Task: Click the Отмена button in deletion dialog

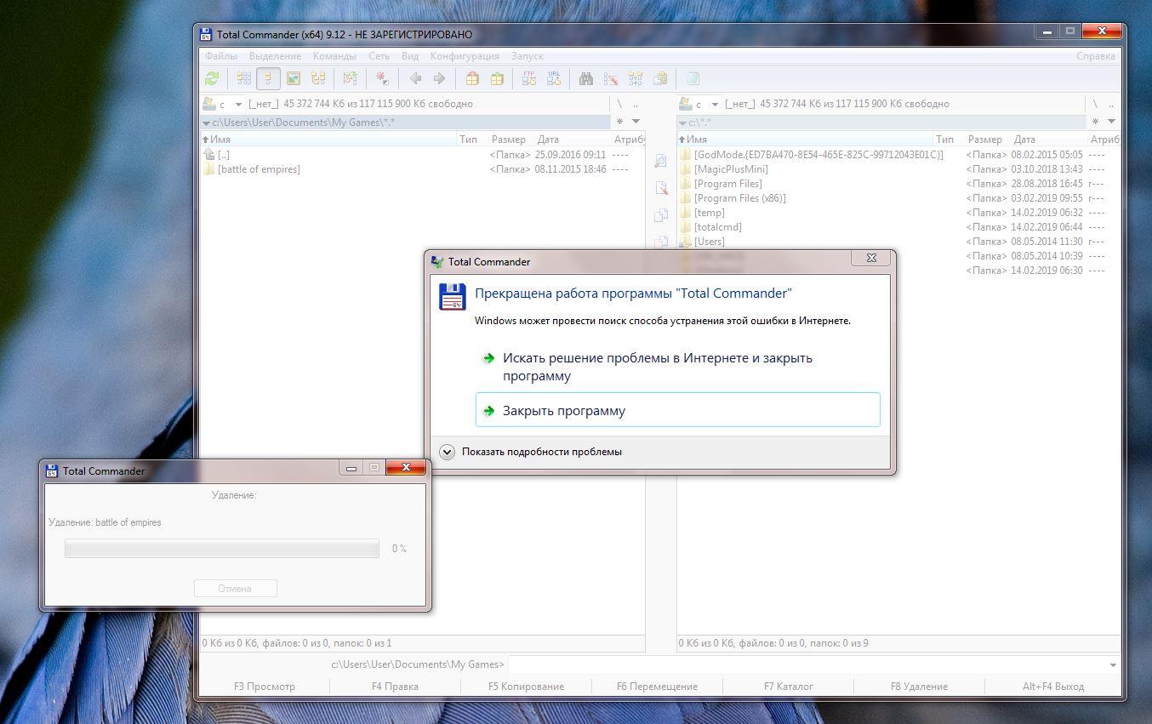Action: [x=236, y=588]
